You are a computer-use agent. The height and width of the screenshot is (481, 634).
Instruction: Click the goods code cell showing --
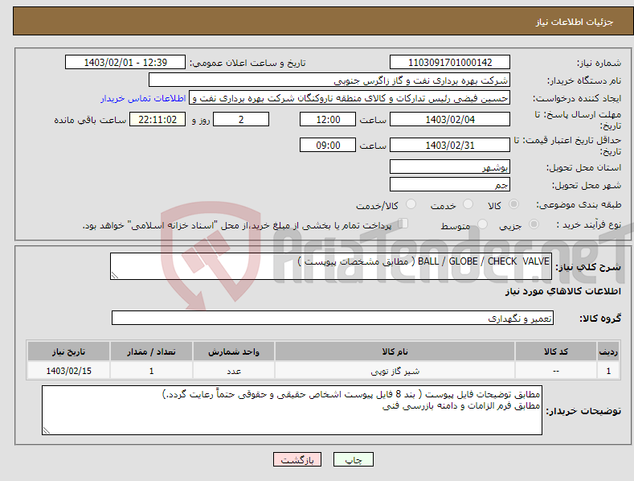pyautogui.click(x=556, y=371)
